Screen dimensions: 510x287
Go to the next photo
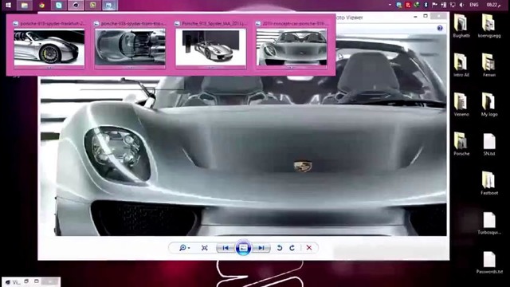pos(261,248)
